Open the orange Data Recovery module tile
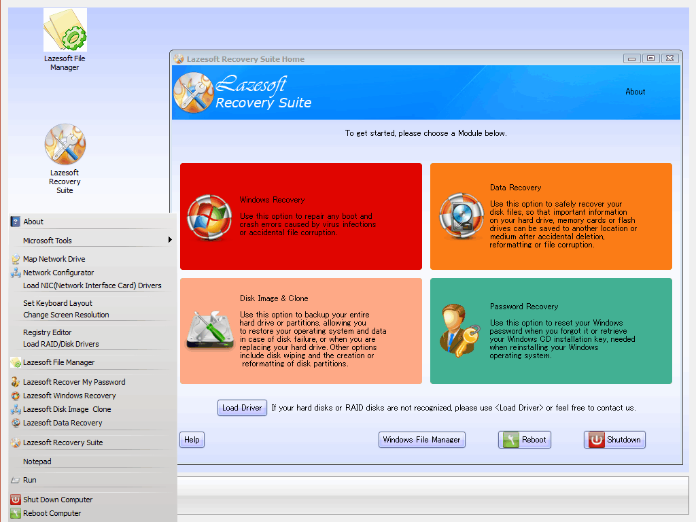Viewport: 696px width, 522px height. point(551,216)
